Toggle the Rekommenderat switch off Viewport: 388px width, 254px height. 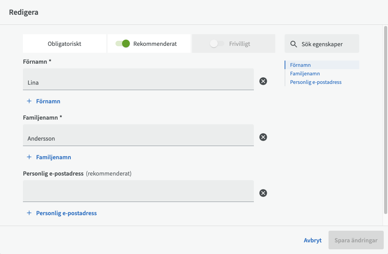click(x=122, y=44)
